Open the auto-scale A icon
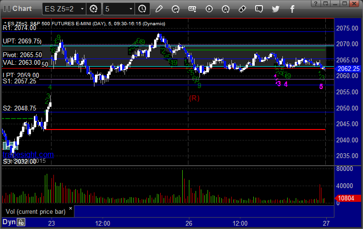363x229 pixels. coord(226,9)
